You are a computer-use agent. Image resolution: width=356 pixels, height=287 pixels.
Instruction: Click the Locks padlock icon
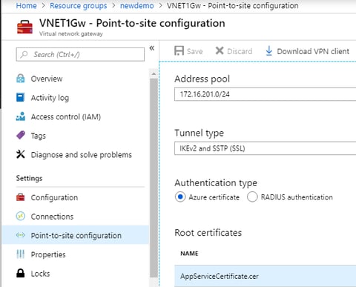pos(21,274)
